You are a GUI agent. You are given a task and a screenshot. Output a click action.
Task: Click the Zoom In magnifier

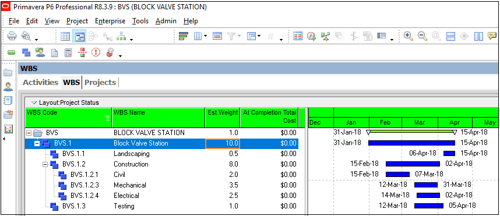click(409, 36)
